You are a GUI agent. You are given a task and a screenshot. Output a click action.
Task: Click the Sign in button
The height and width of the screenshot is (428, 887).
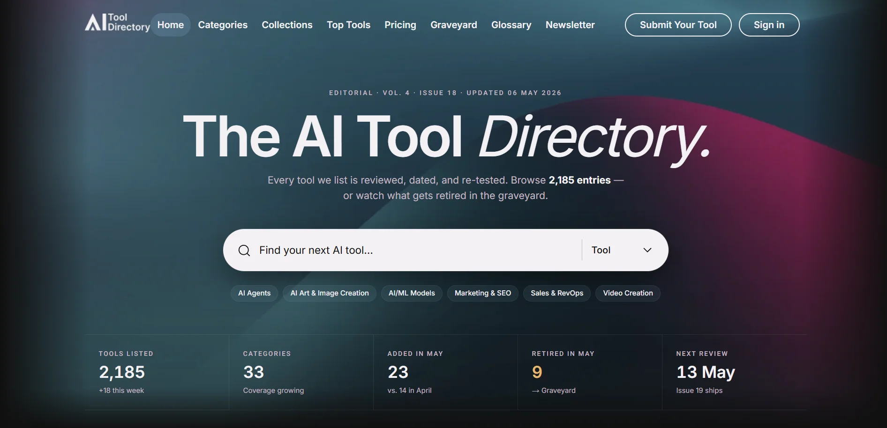click(x=769, y=25)
